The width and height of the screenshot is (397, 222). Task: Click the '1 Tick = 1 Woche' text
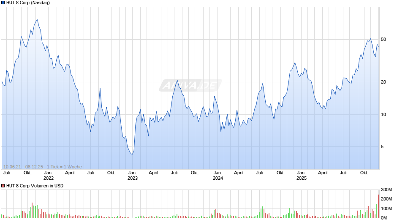pos(64,167)
